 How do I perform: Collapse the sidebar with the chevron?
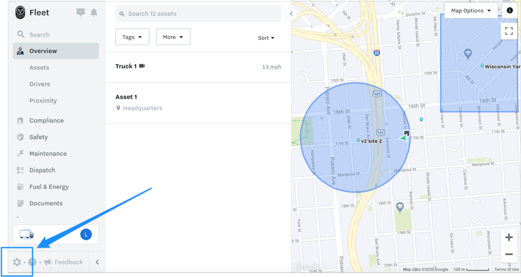point(97,262)
